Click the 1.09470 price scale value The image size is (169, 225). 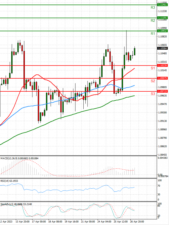tap(163, 104)
